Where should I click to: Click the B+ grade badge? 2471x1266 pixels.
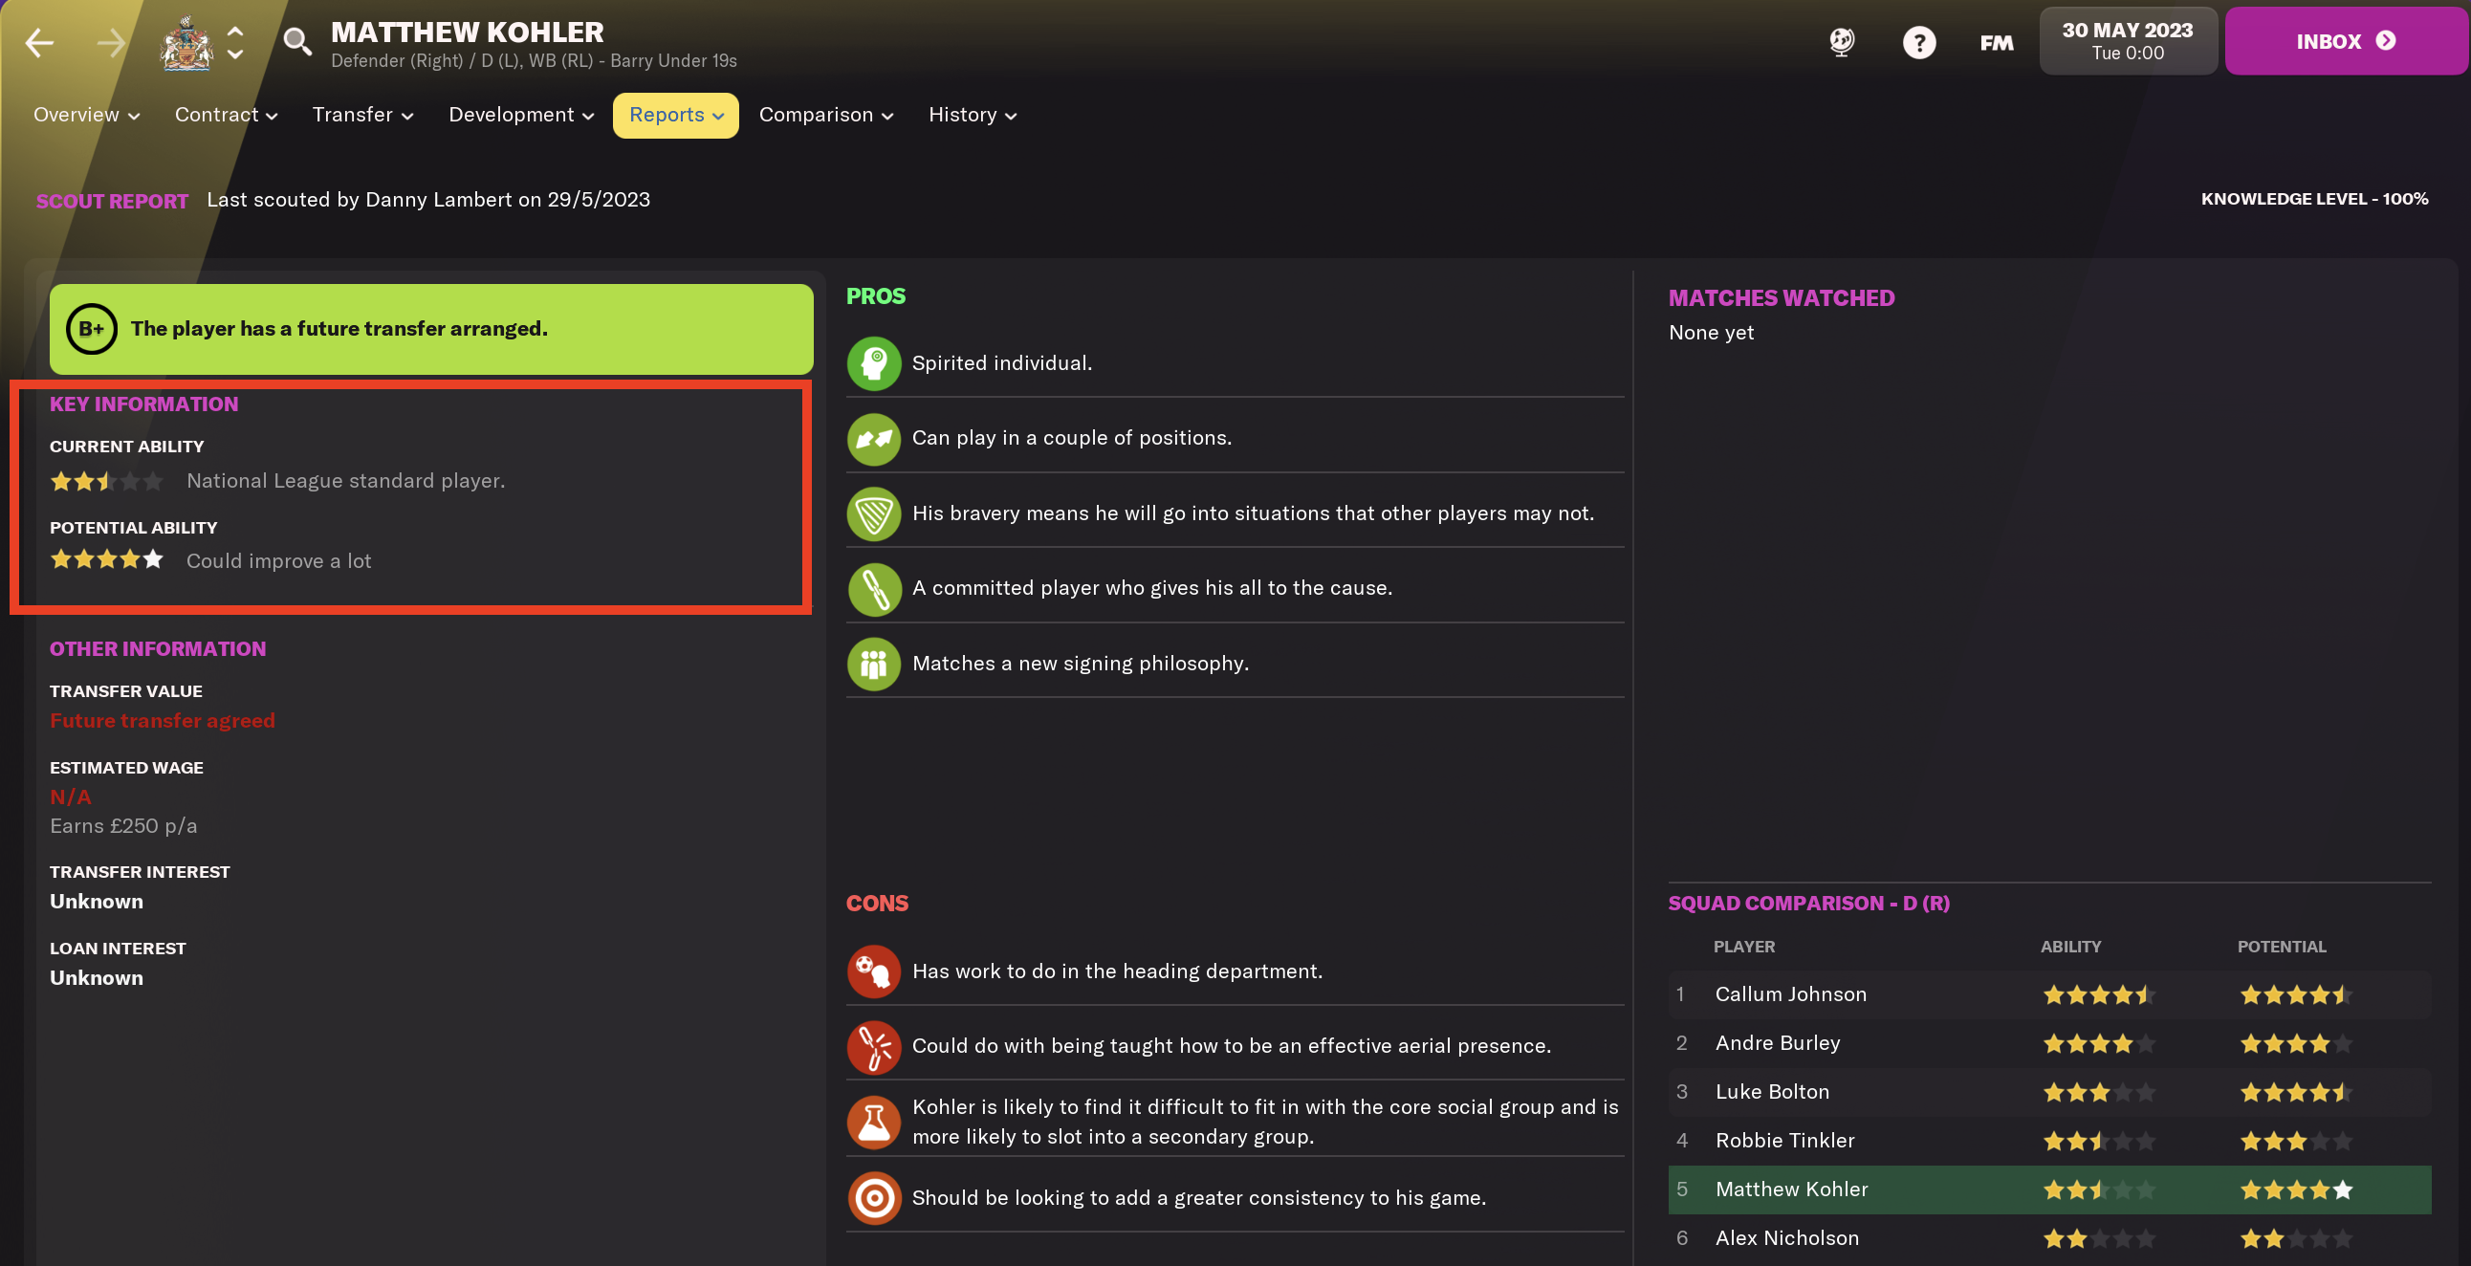(91, 329)
